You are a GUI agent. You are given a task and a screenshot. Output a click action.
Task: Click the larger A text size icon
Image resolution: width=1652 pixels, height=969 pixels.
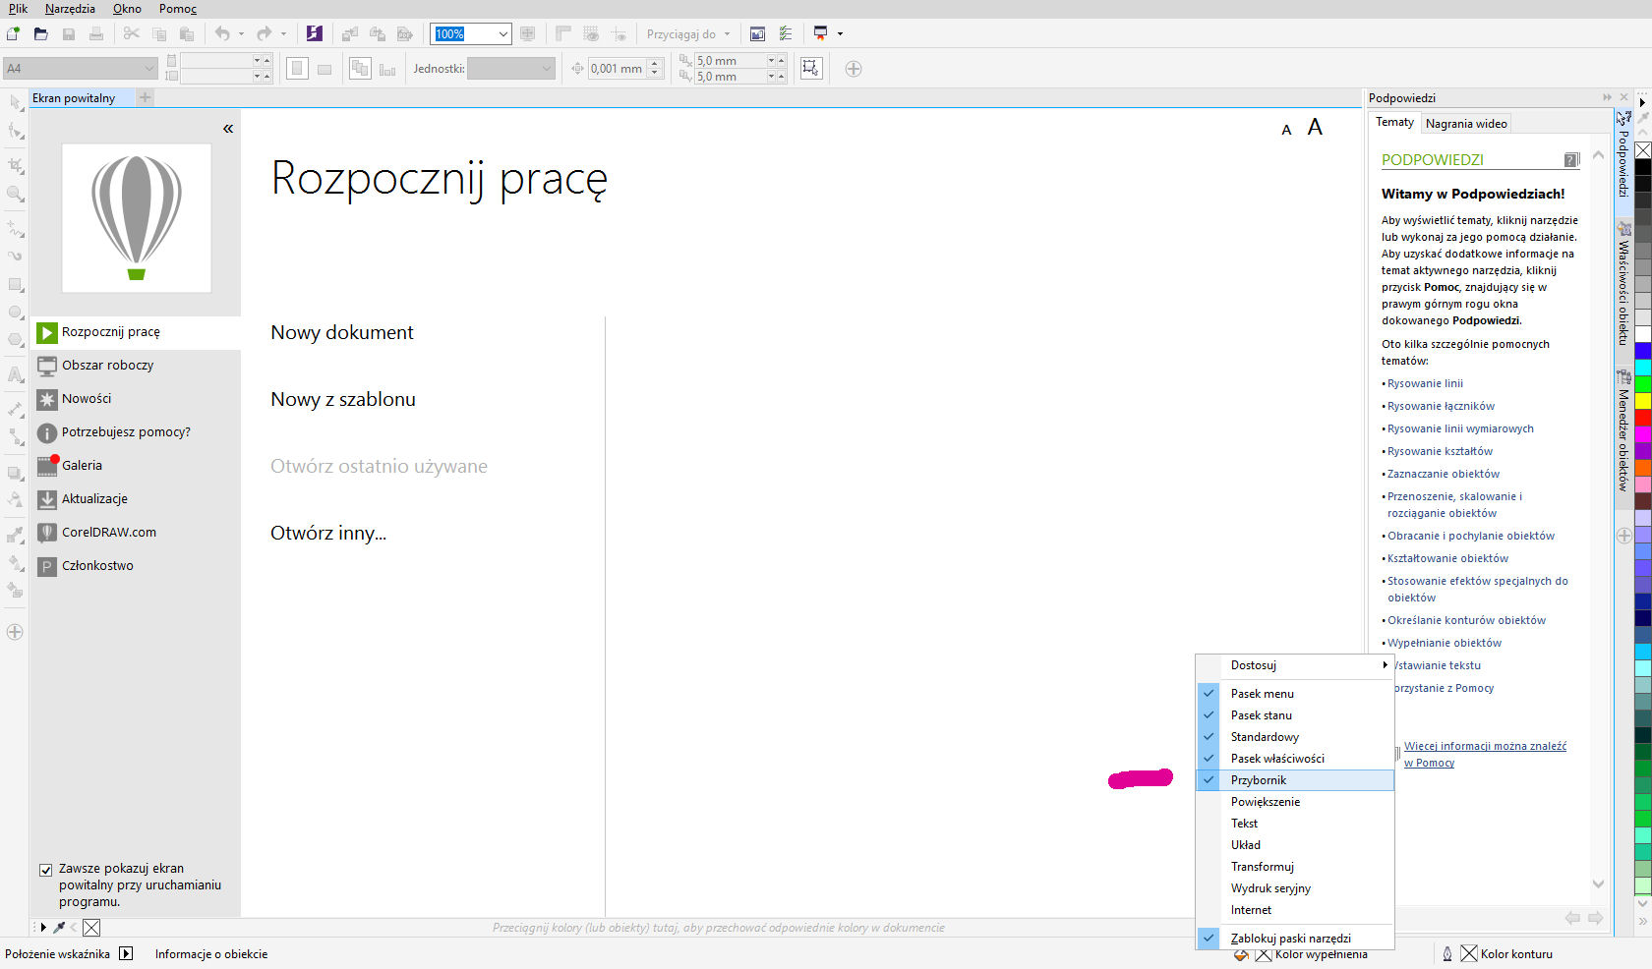[x=1315, y=128]
